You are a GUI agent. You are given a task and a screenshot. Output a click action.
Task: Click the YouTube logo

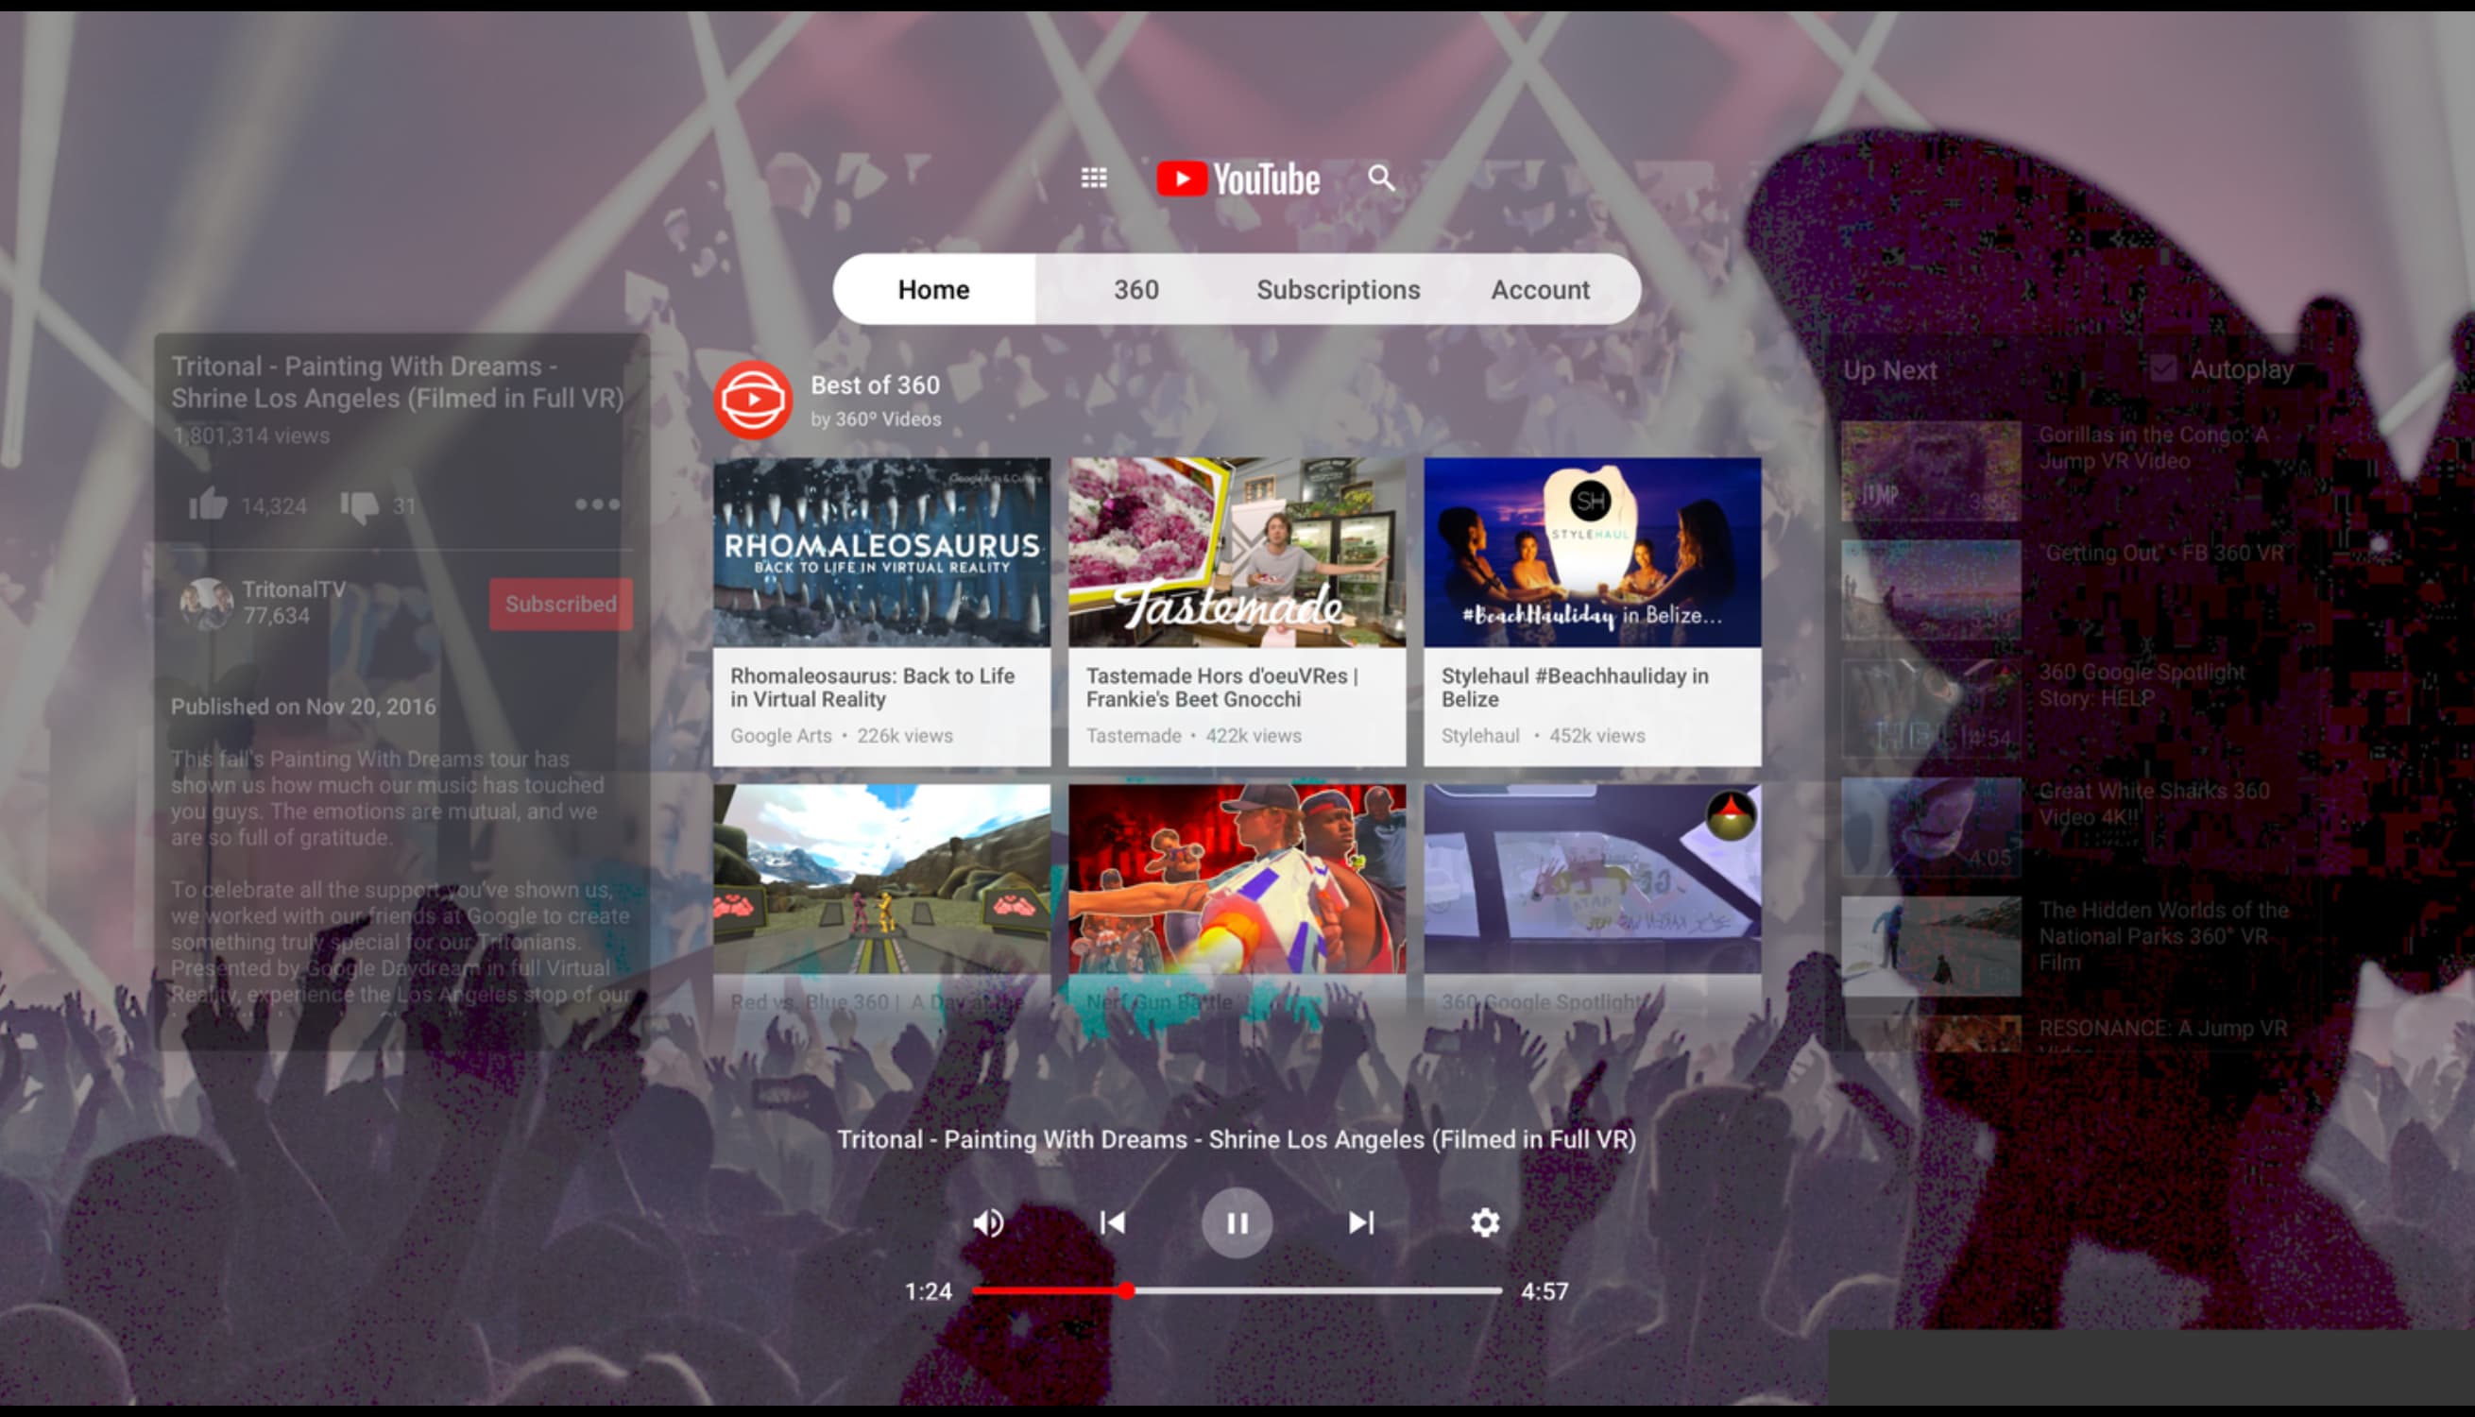pos(1237,179)
